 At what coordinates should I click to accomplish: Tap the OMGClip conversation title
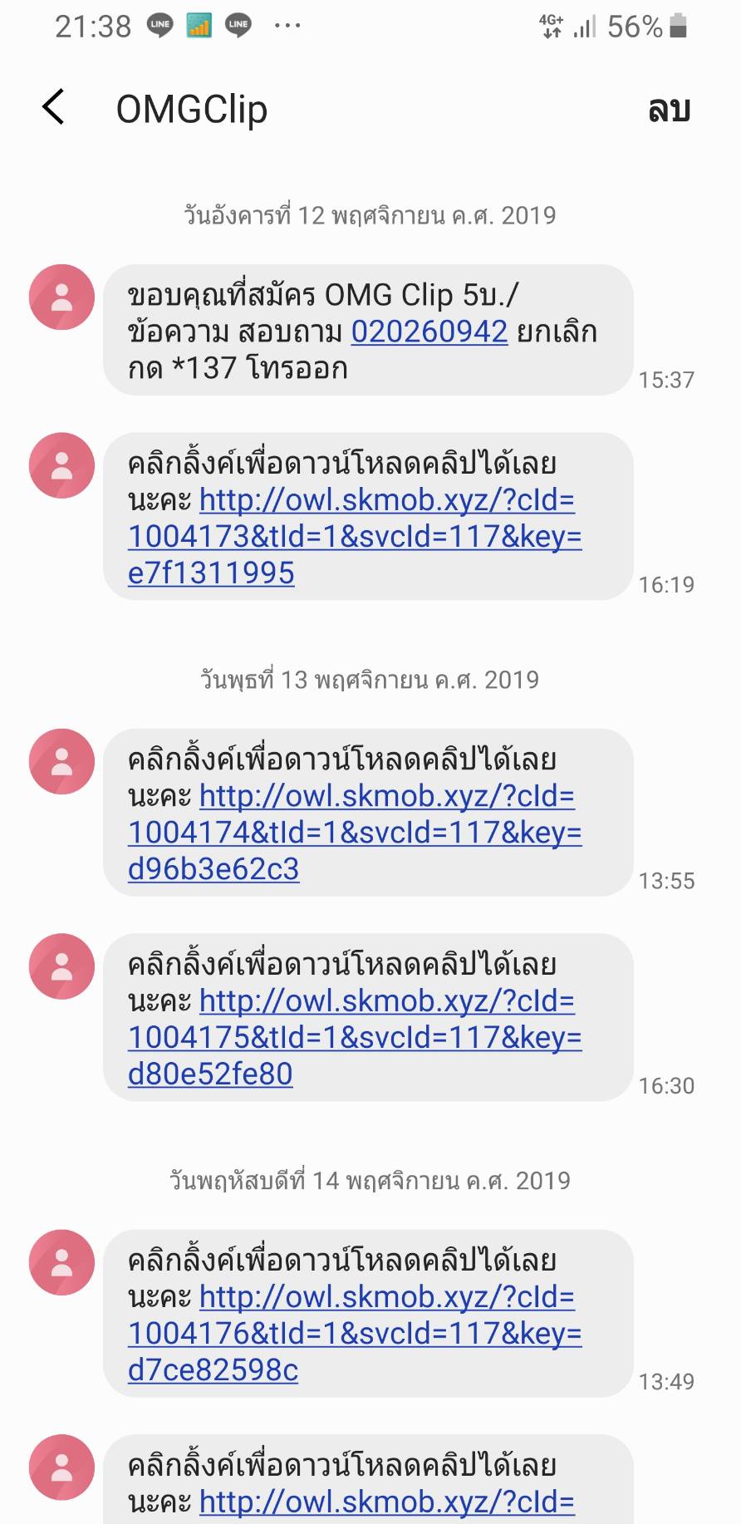click(x=191, y=109)
